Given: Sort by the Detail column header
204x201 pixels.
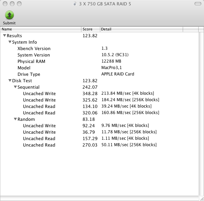Looking at the screenshot, I should 142,29.
